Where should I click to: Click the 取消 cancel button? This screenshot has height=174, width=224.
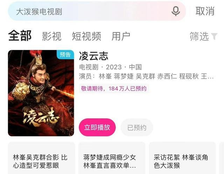(x=205, y=11)
